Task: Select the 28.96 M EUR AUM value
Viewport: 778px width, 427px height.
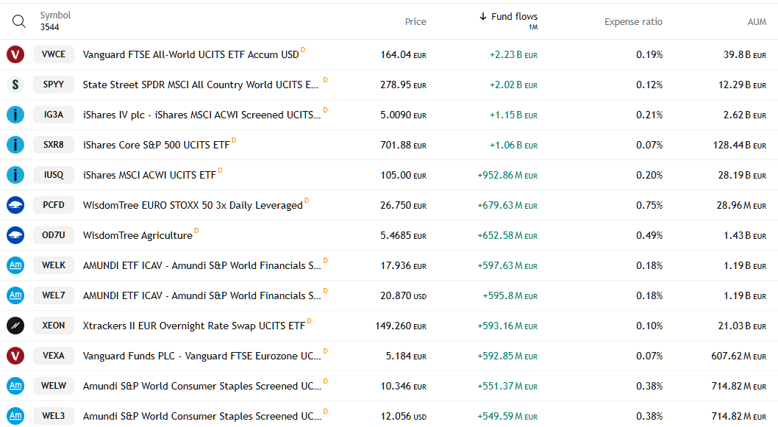Action: (x=741, y=205)
